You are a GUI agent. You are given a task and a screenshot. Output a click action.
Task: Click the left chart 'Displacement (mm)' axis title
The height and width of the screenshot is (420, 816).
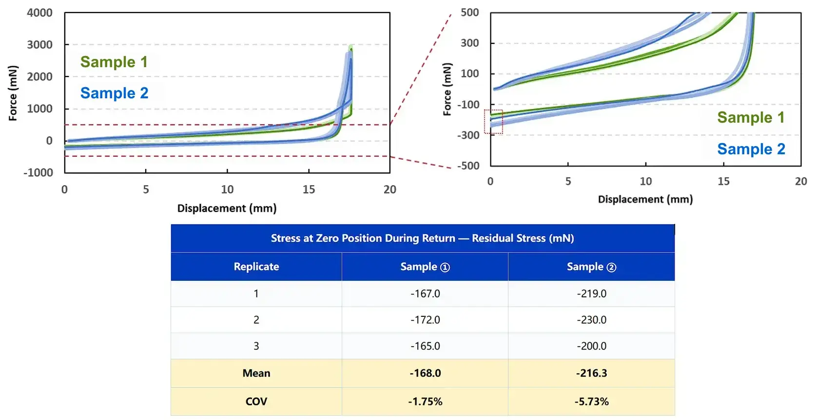[x=227, y=208]
